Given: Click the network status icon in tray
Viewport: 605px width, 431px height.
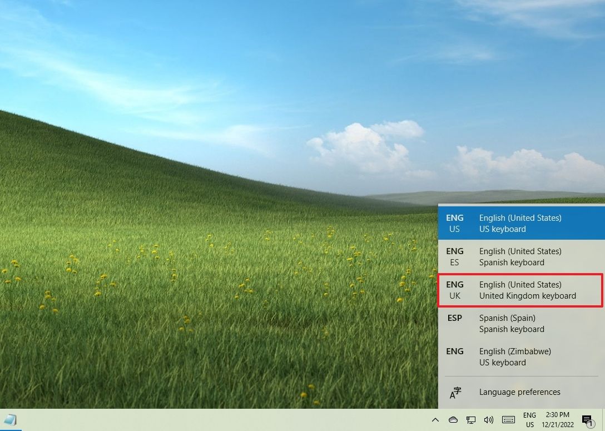Looking at the screenshot, I should click(471, 420).
